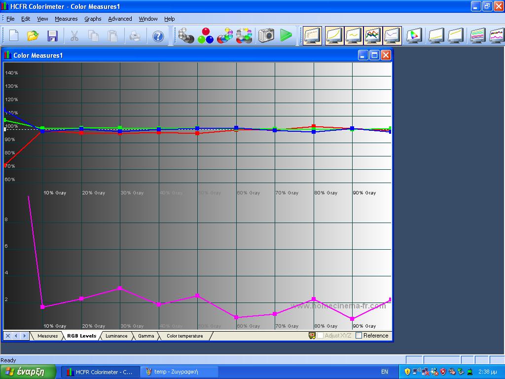Image resolution: width=505 pixels, height=379 pixels.
Task: Click the small icon left of Adjust XYZ
Action: pos(312,336)
